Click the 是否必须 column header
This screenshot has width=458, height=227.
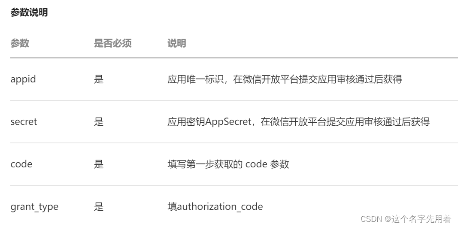112,43
